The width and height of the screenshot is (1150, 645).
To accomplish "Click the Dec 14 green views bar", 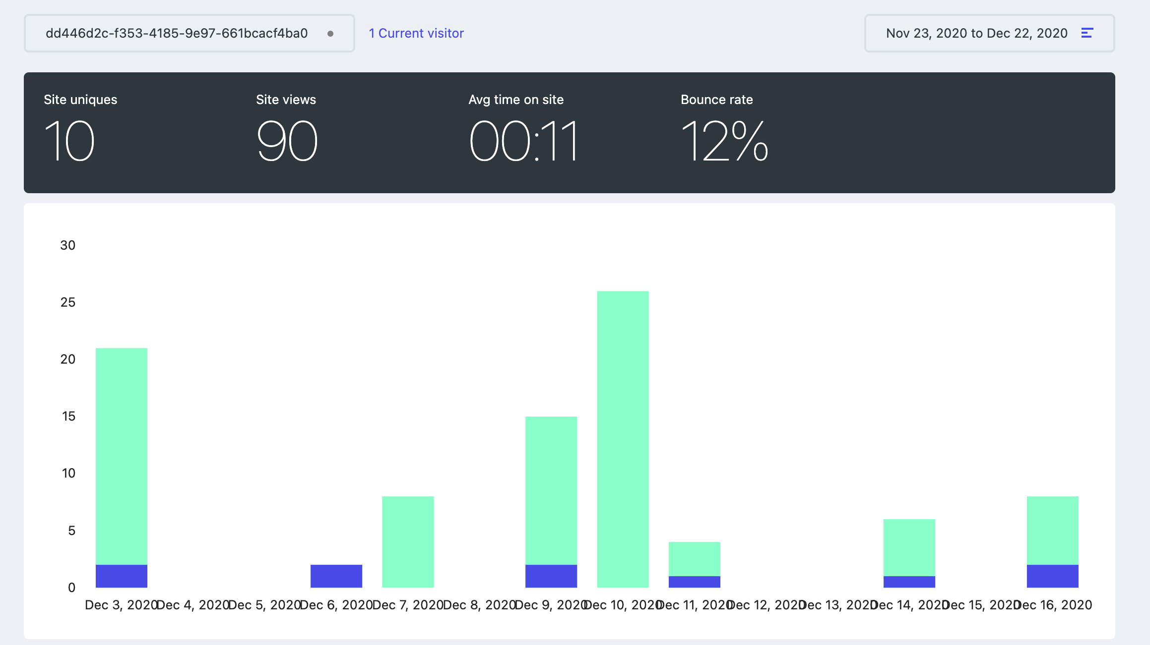I will 909,547.
